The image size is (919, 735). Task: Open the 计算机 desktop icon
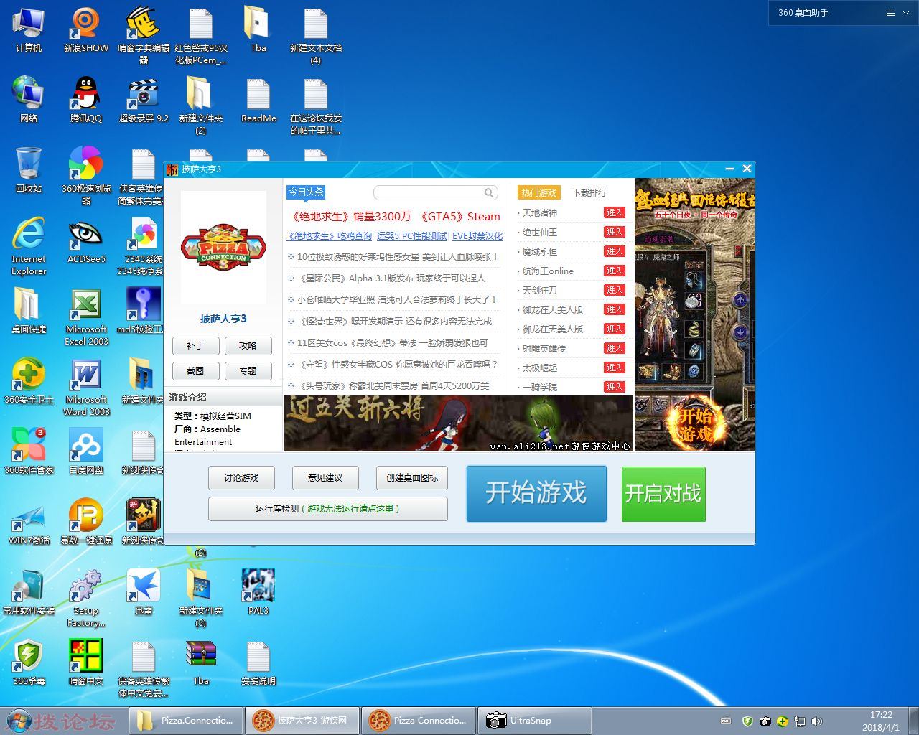28,30
